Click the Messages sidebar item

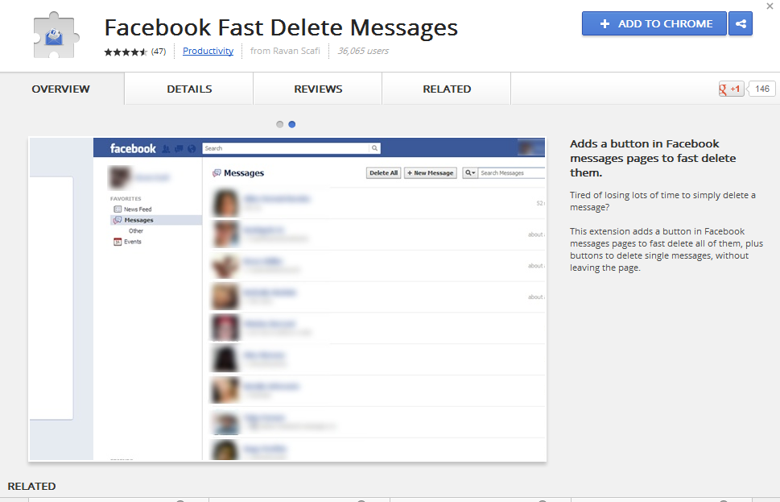click(x=155, y=220)
